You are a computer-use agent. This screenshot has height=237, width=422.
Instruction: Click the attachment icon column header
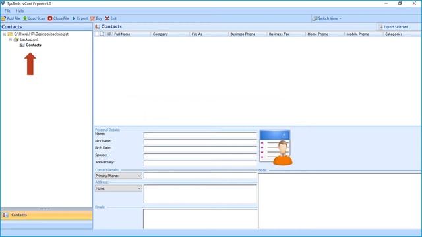coord(109,34)
